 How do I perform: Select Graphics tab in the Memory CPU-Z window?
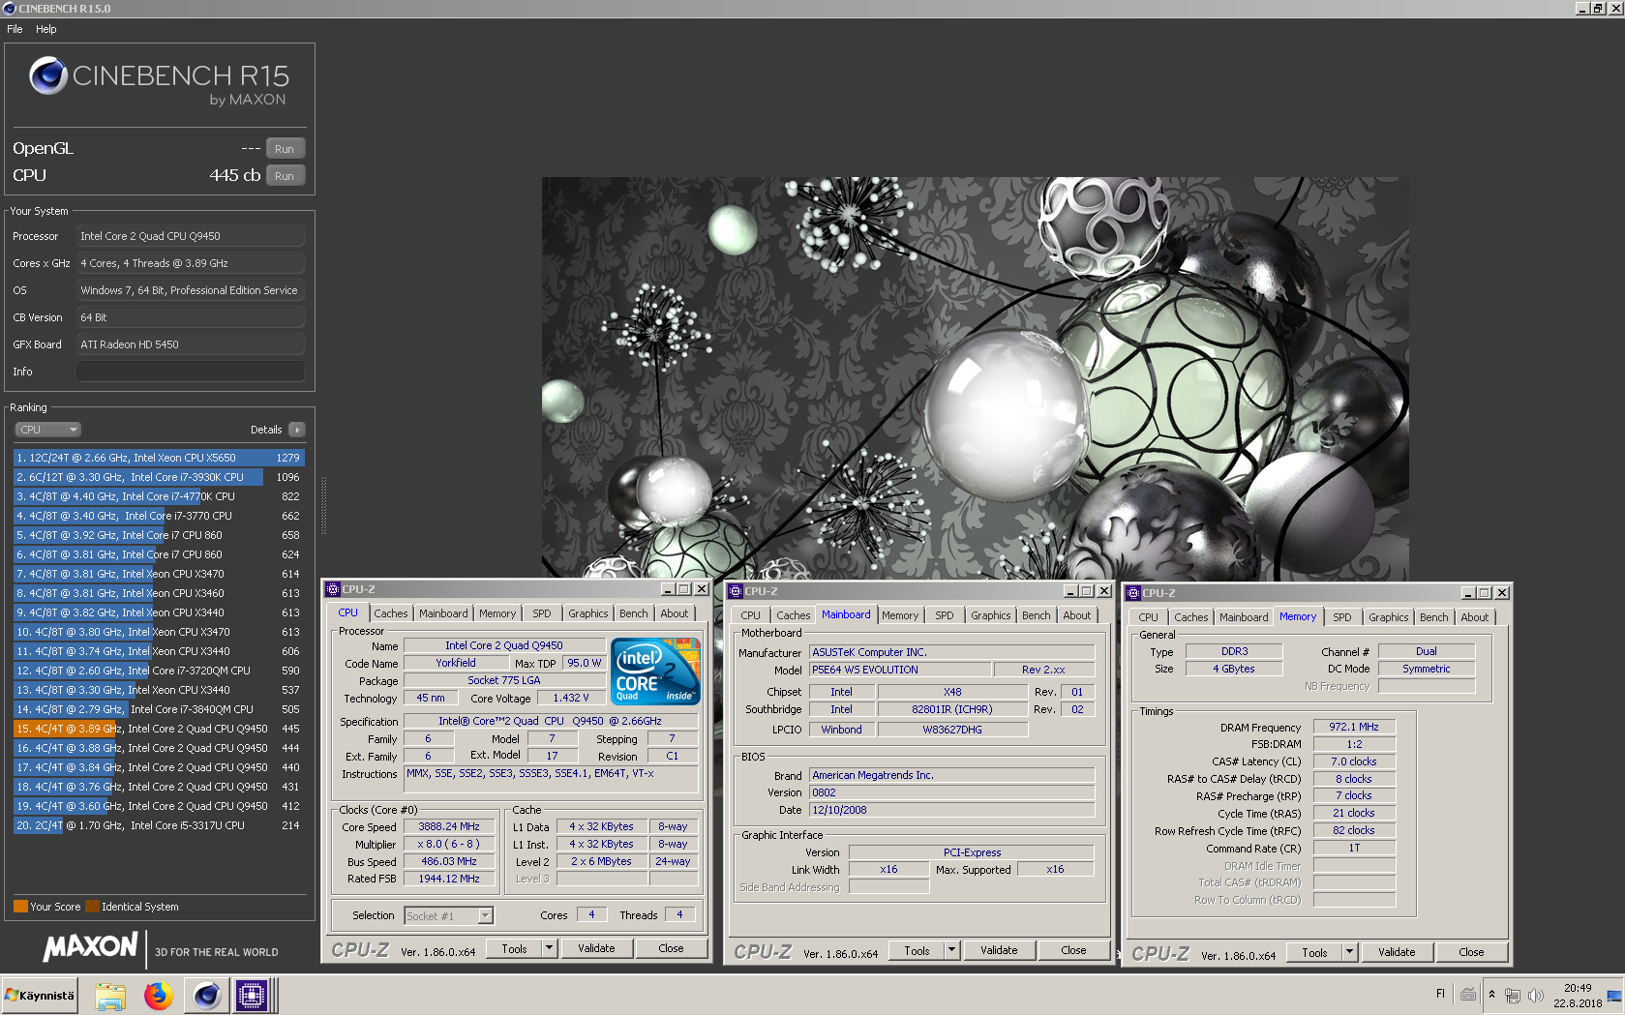(1389, 617)
